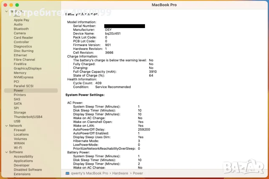Open the Firewall entry
Screen dimensions: 269x179
coord(20,130)
